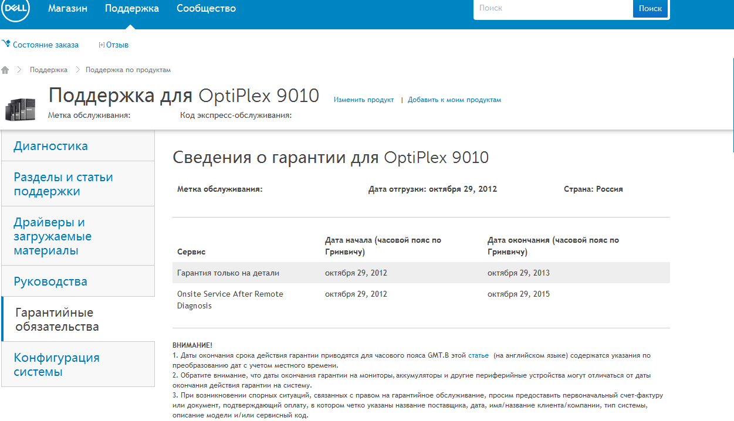Open the Сообщество menu
The image size is (734, 421).
coord(206,9)
